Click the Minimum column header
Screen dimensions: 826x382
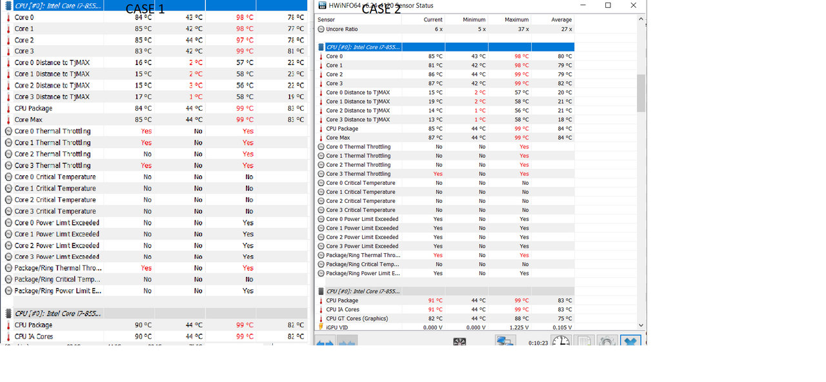pos(467,20)
